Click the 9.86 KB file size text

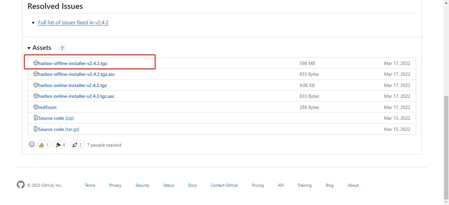(x=307, y=85)
